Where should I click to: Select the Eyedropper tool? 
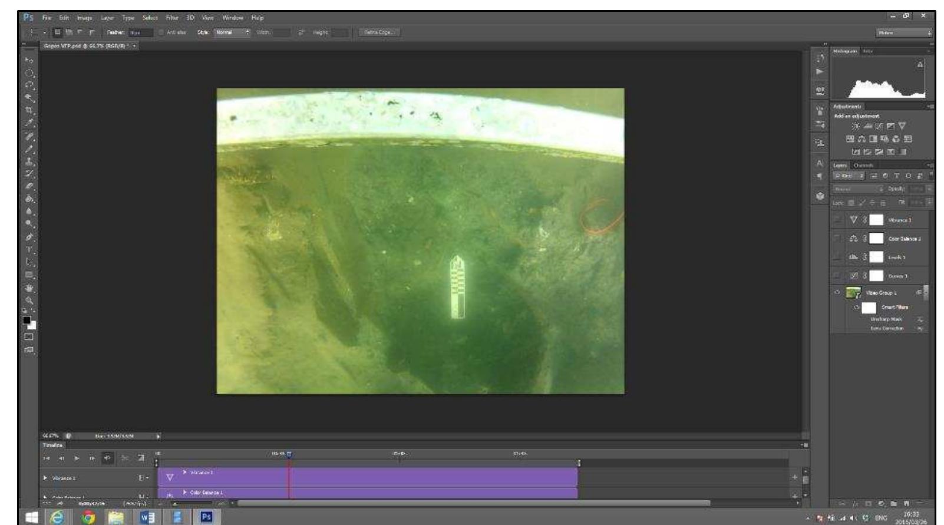[29, 123]
